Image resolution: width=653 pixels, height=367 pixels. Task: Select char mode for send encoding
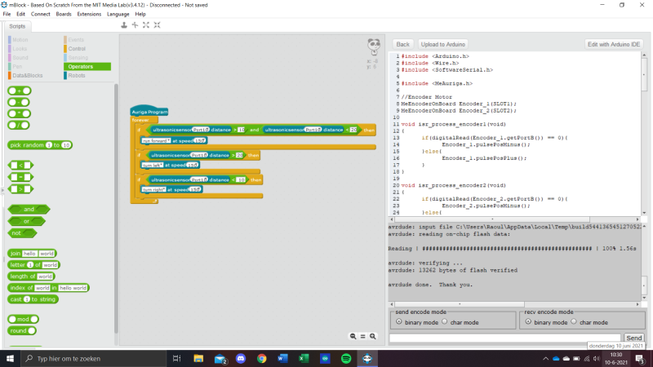tap(445, 322)
